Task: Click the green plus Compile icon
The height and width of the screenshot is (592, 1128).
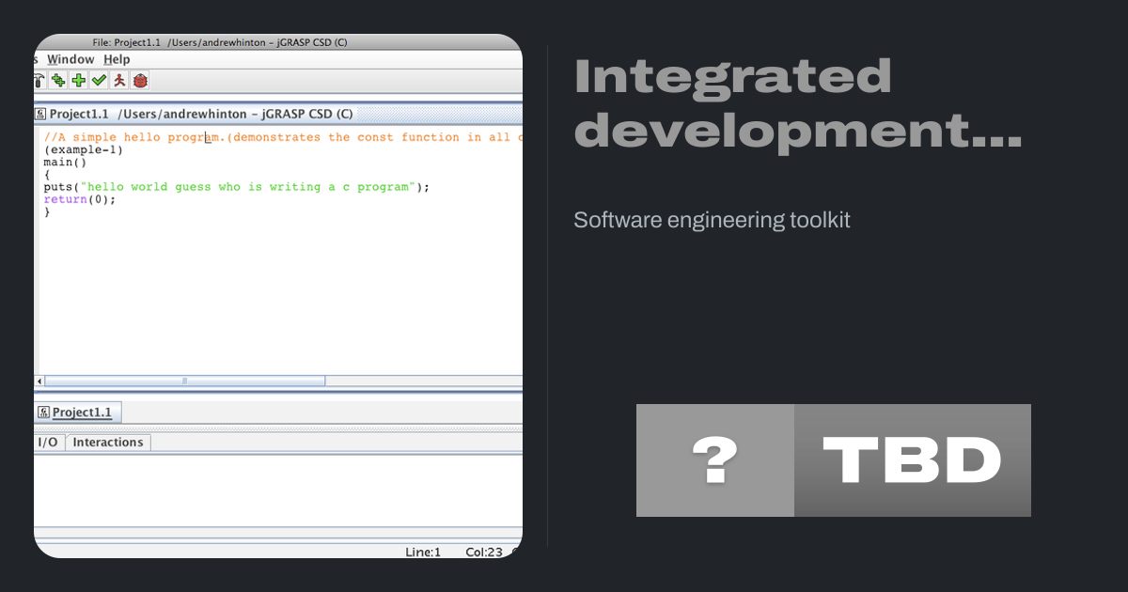Action: point(78,81)
